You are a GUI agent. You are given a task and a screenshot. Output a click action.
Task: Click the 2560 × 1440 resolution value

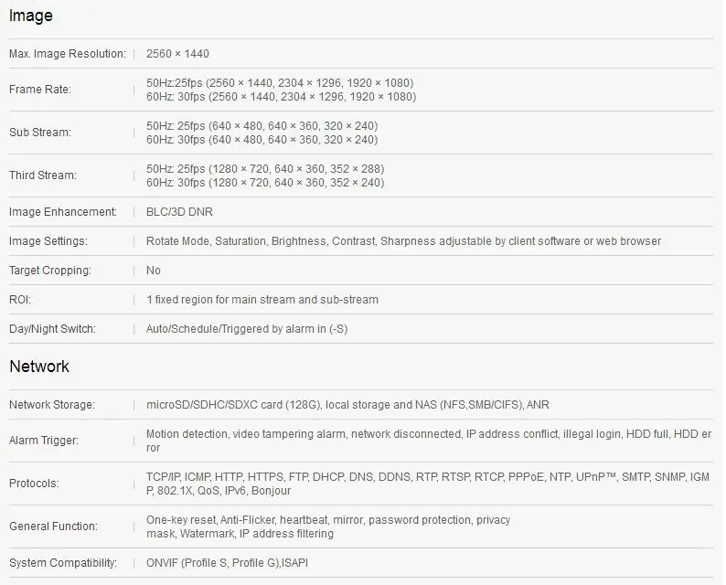tap(177, 54)
